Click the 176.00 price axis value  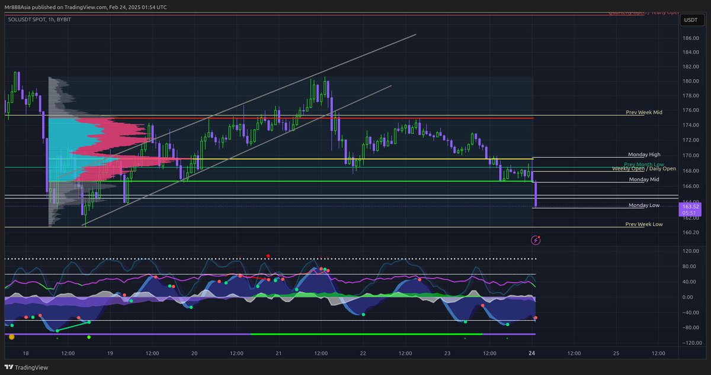690,111
